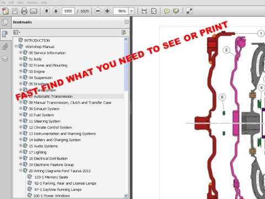
Task: Click the Save icon in toolbar
Action: tap(15, 11)
